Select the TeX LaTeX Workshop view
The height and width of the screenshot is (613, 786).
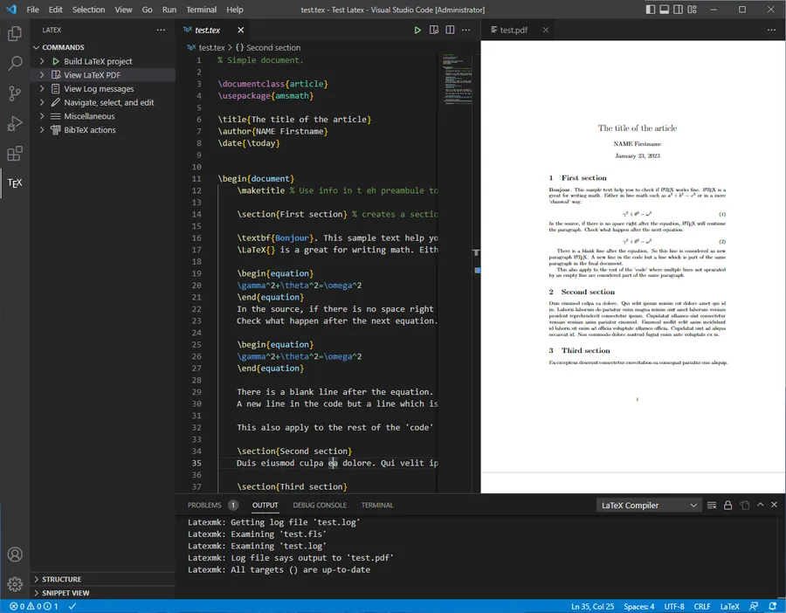tap(15, 183)
